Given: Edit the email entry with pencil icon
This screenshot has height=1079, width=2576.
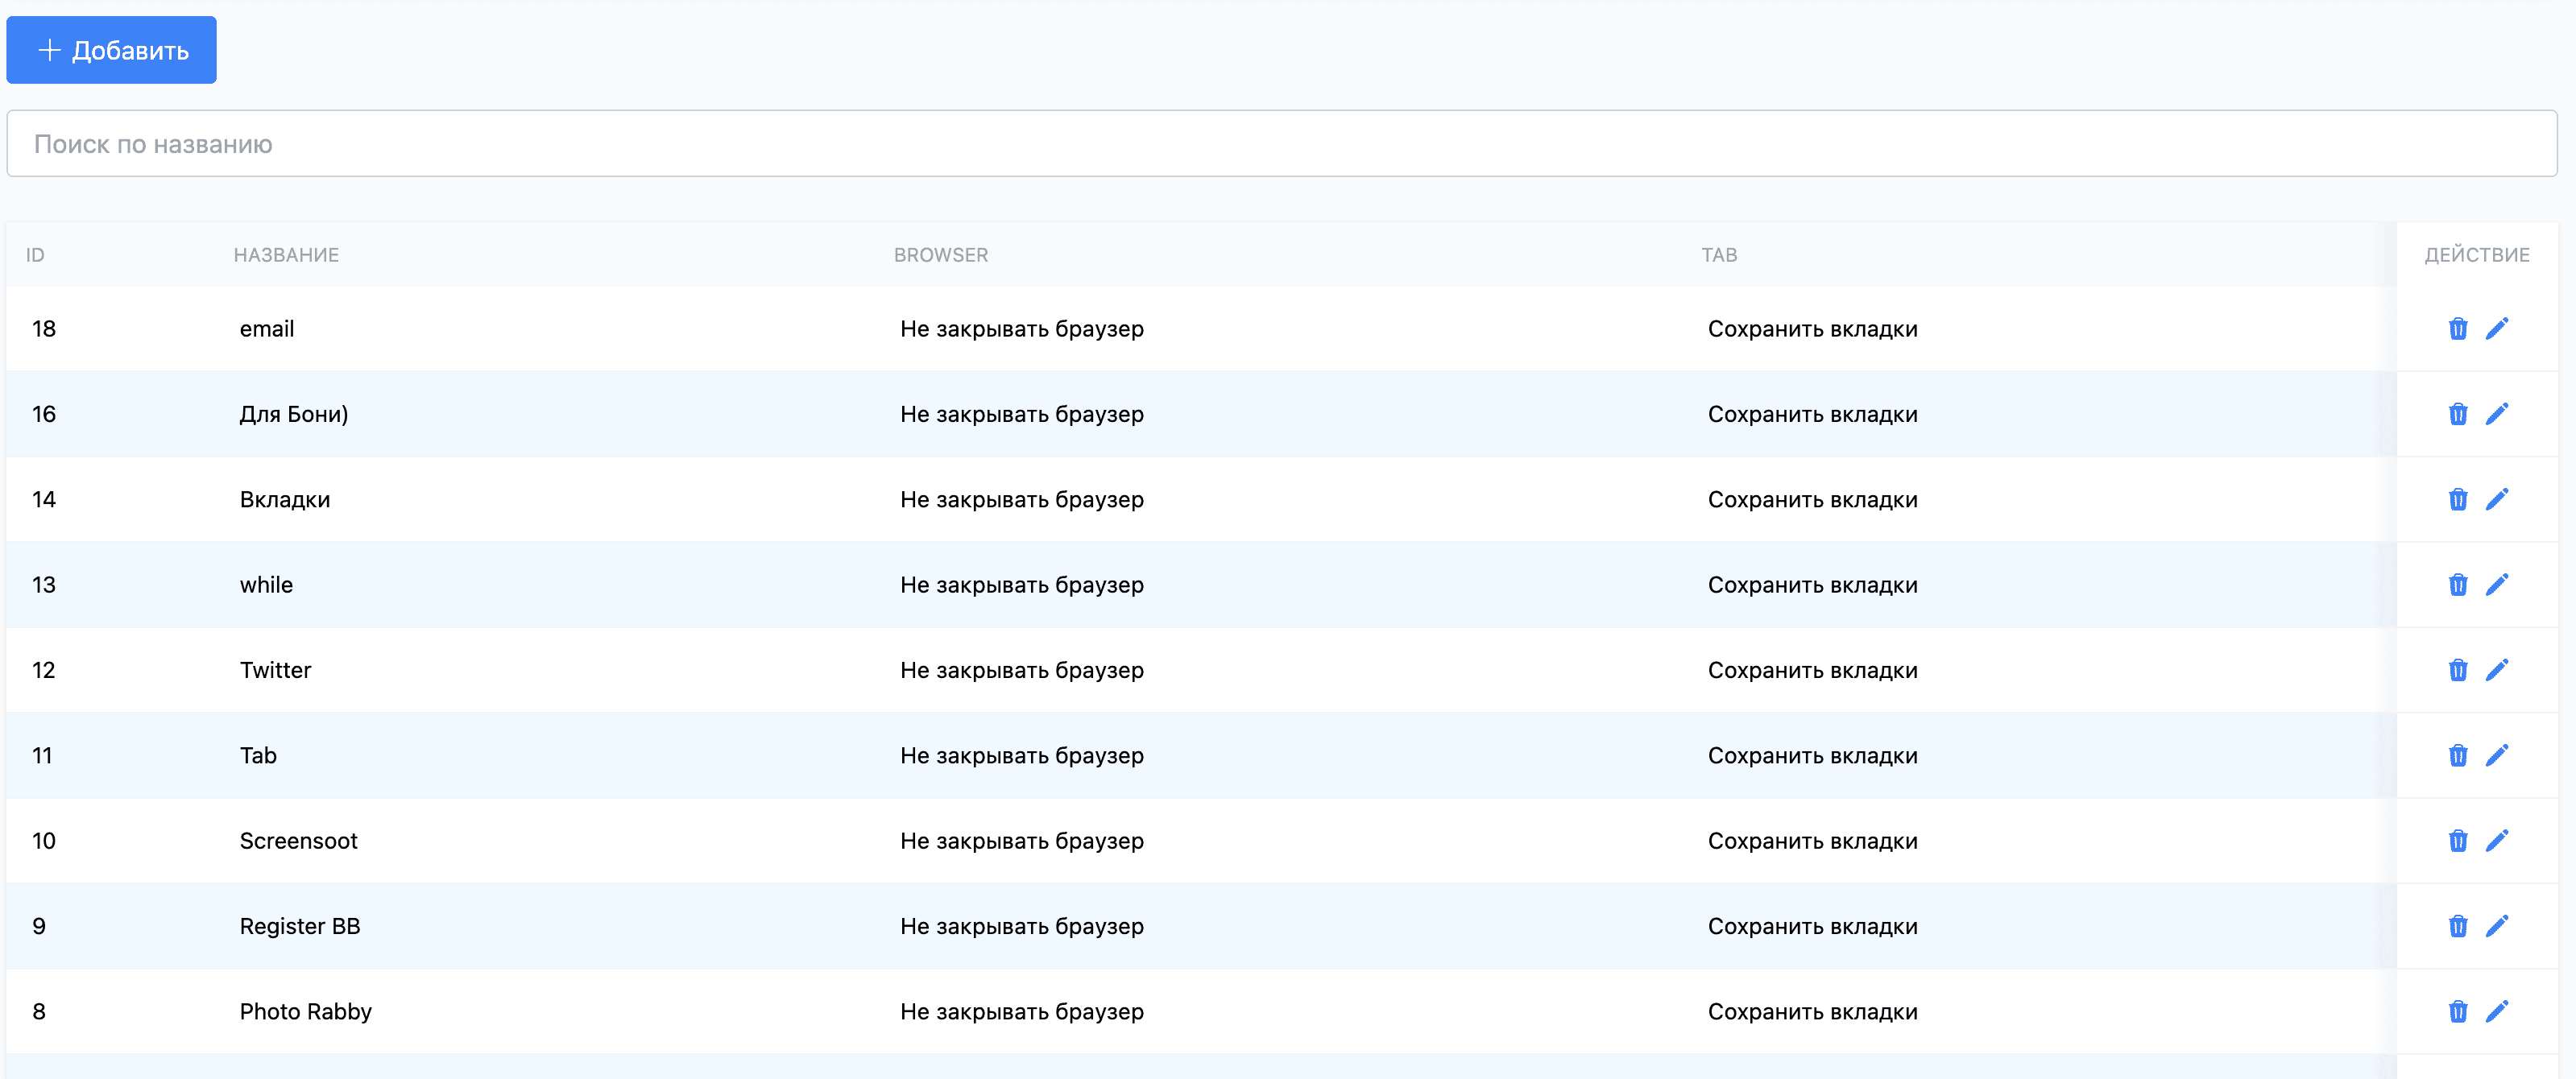Looking at the screenshot, I should [x=2496, y=329].
